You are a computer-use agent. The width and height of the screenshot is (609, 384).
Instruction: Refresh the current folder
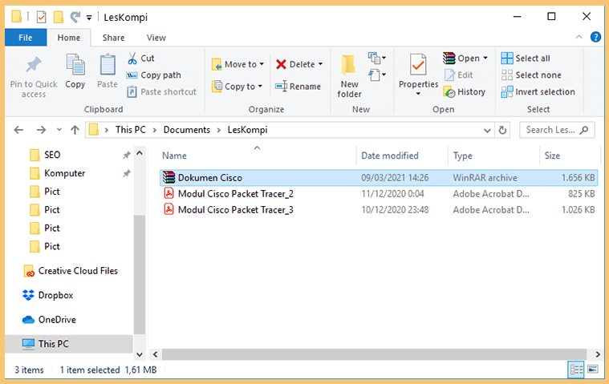pyautogui.click(x=502, y=130)
